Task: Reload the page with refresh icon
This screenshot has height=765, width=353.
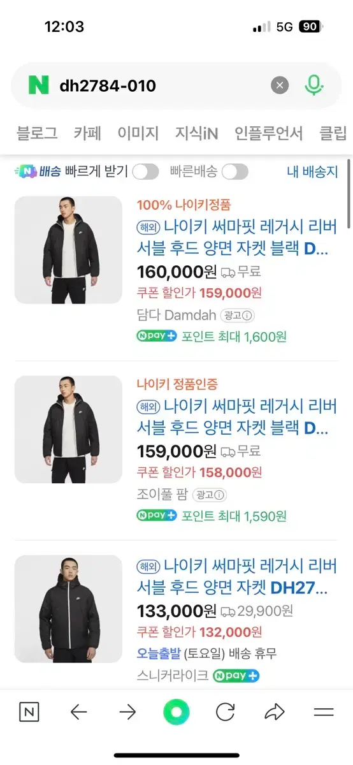Action: click(226, 712)
